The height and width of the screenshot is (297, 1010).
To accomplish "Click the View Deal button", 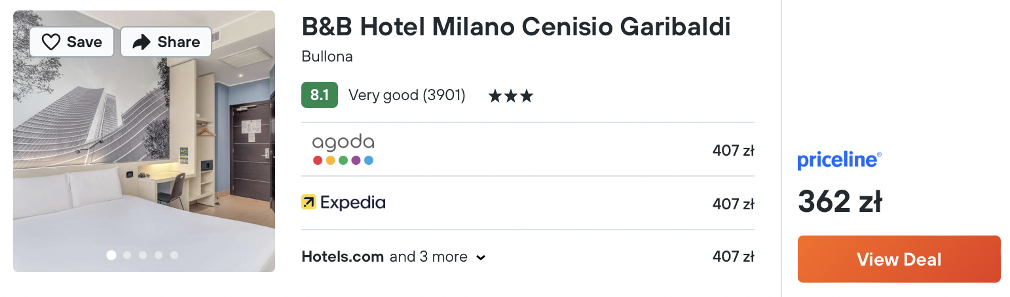I will click(899, 259).
